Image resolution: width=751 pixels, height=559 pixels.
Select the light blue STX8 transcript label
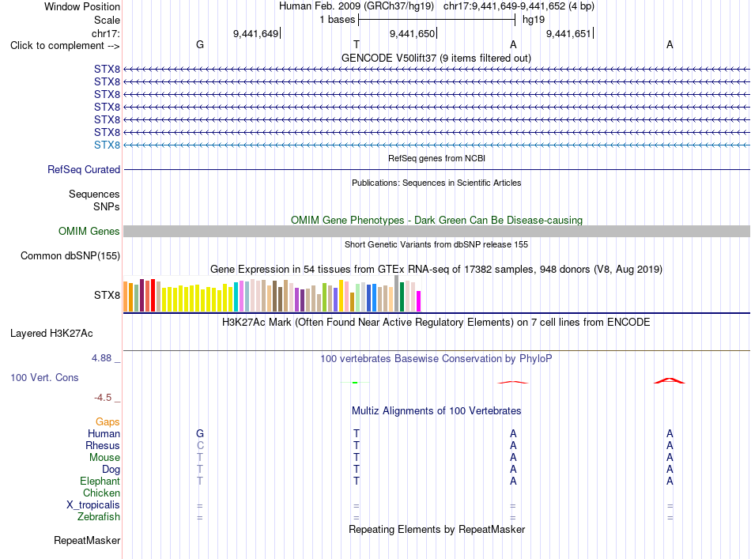pyautogui.click(x=107, y=145)
